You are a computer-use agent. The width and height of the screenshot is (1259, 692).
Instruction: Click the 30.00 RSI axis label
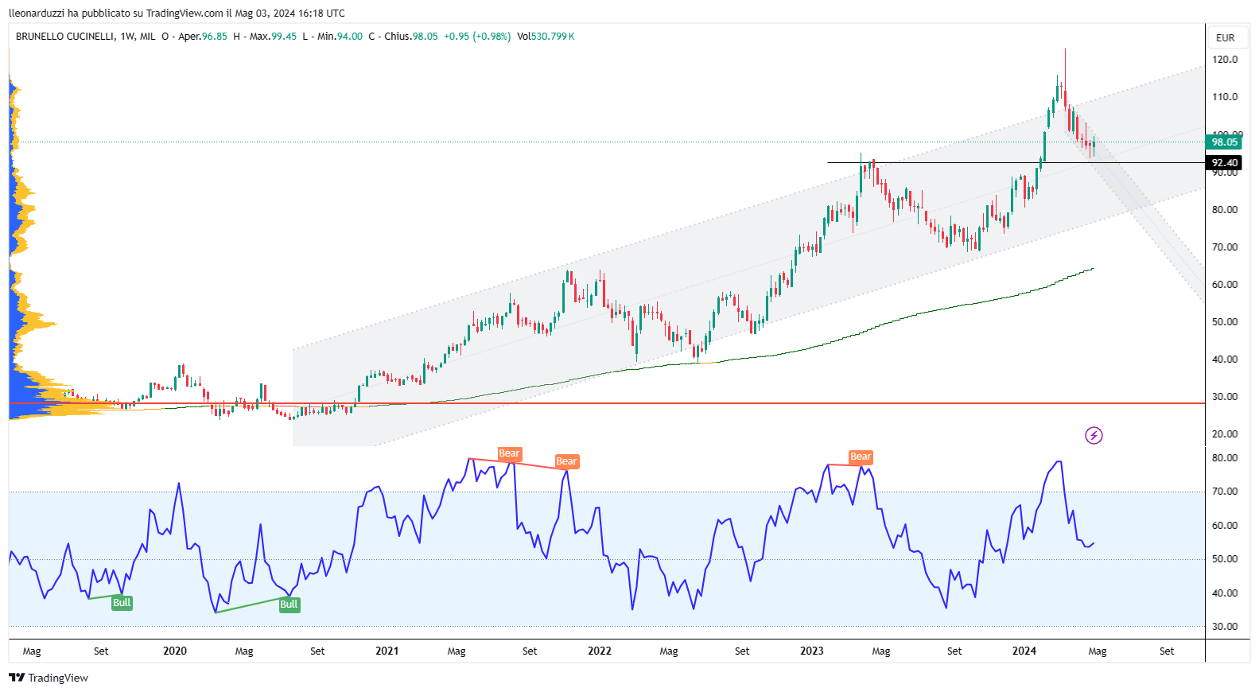pyautogui.click(x=1225, y=627)
